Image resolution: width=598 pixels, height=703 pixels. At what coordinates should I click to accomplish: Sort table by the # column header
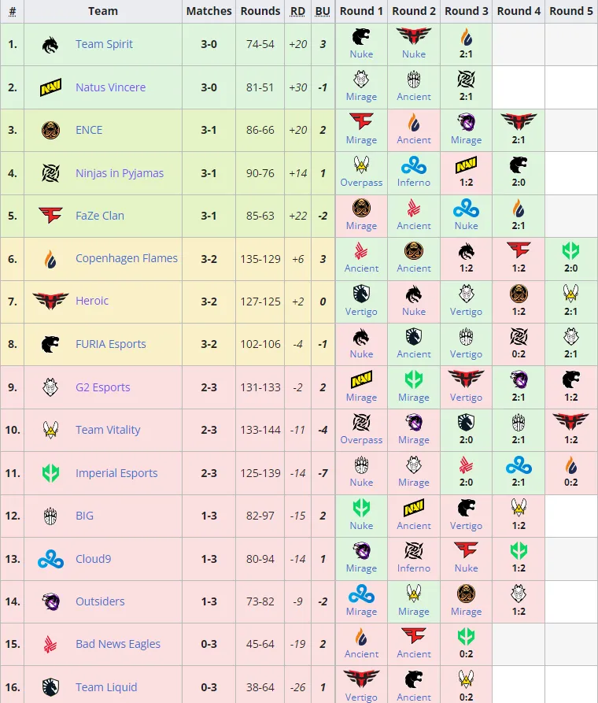[13, 11]
